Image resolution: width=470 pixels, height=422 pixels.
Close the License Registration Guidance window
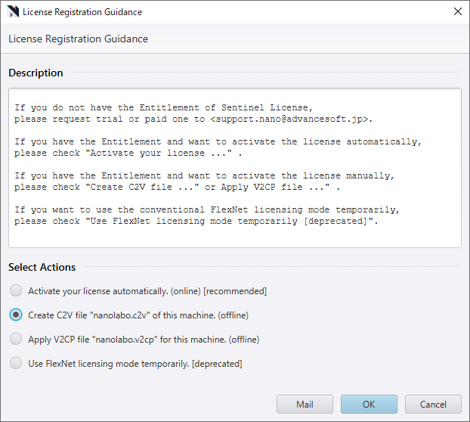point(457,11)
